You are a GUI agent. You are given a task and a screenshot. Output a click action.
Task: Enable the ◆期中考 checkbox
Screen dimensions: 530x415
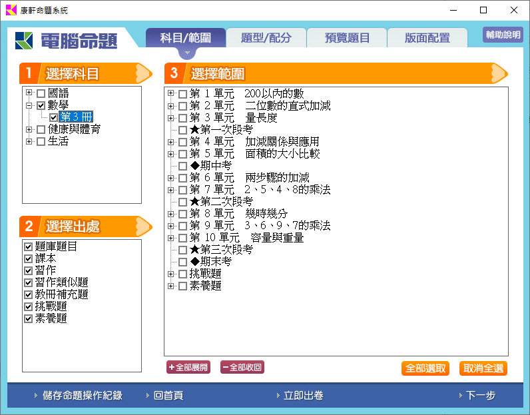coord(182,166)
